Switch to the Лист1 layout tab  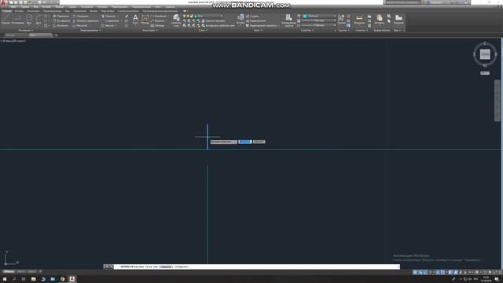click(x=21, y=271)
